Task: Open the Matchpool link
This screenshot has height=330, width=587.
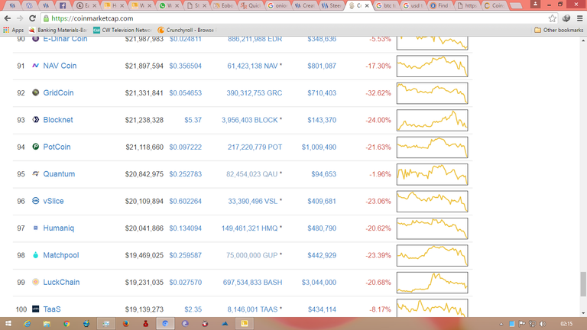Action: tap(60, 255)
